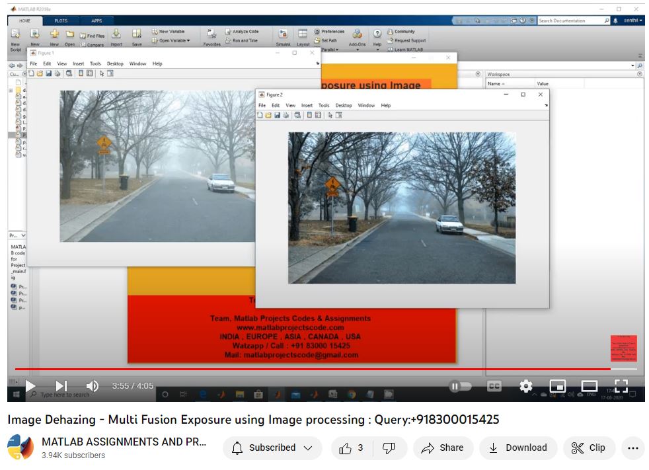Screen dimensions: 649x470
Task: Click taskbar Type here to search box
Action: pyautogui.click(x=92, y=395)
